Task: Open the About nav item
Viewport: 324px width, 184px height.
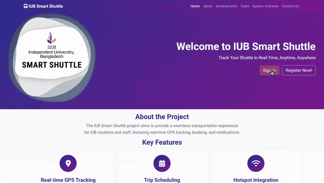Action: pyautogui.click(x=208, y=6)
